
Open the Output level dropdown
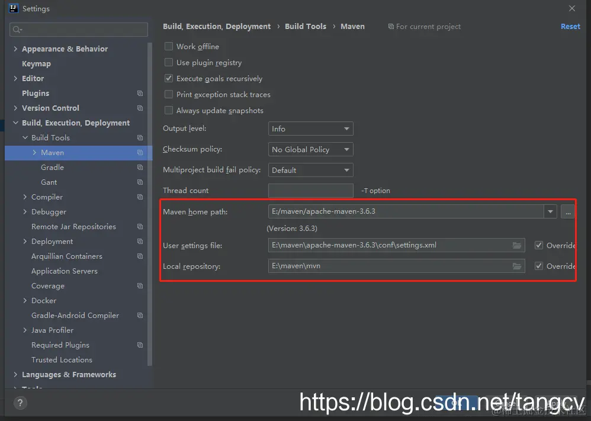coord(310,128)
